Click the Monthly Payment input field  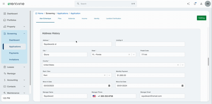150,75
